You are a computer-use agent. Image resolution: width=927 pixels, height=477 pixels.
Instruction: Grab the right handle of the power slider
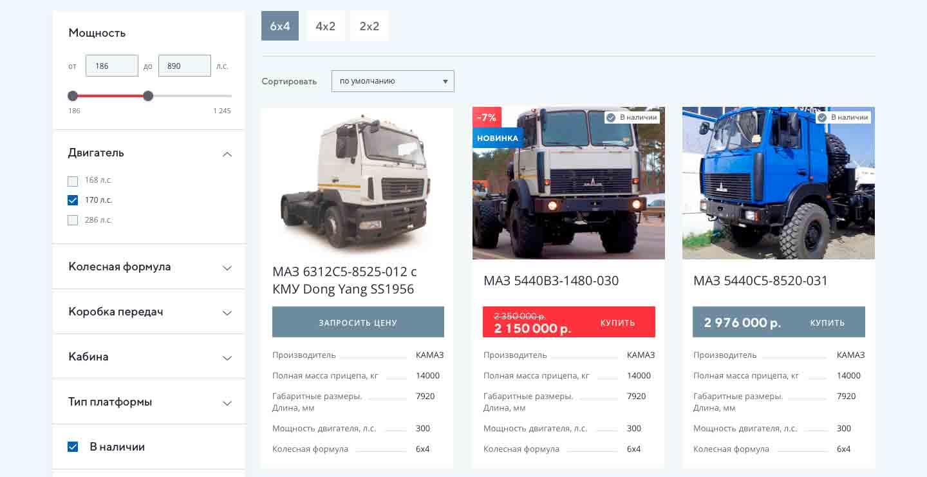pos(148,96)
